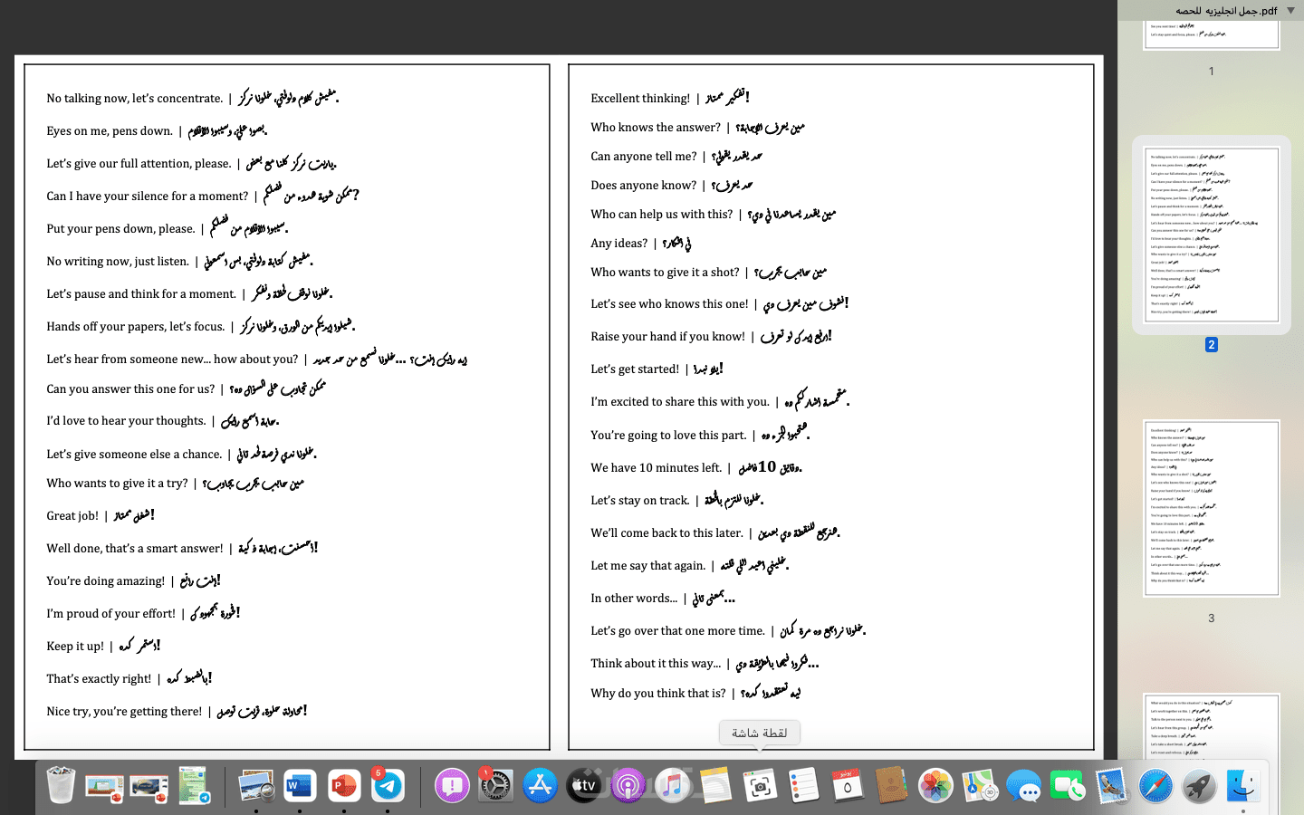This screenshot has height=815, width=1304.
Task: Open System Preferences from the dock
Action: [495, 785]
